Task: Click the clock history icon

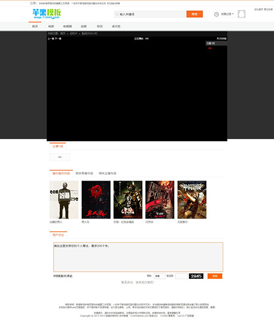Action: coord(216,14)
